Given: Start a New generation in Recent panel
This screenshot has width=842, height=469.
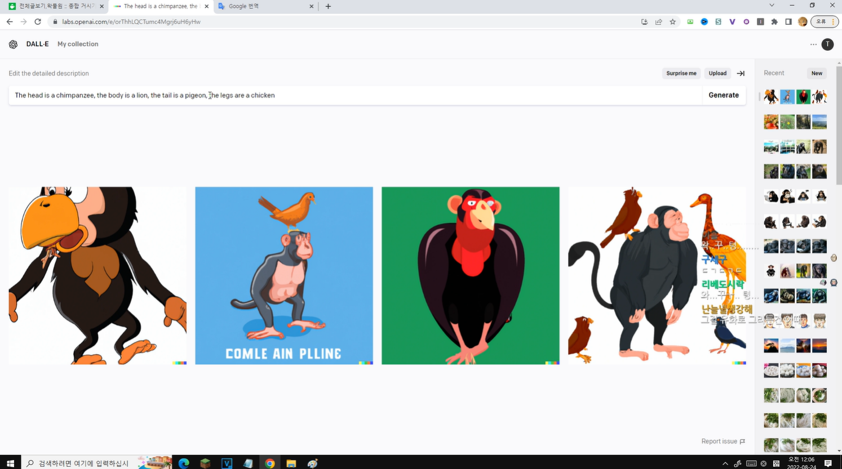Looking at the screenshot, I should pos(817,73).
